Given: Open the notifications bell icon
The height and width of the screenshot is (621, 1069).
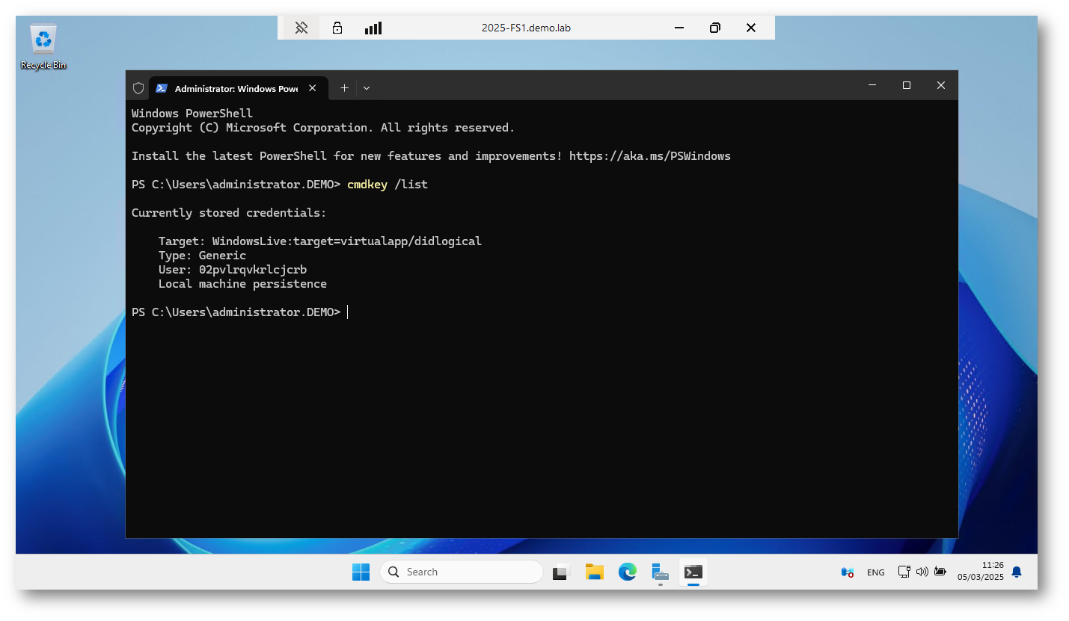Looking at the screenshot, I should tap(1017, 572).
